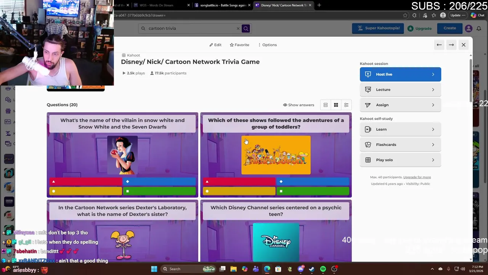Open the Flashcards self-study mode
The width and height of the screenshot is (488, 275).
(400, 144)
